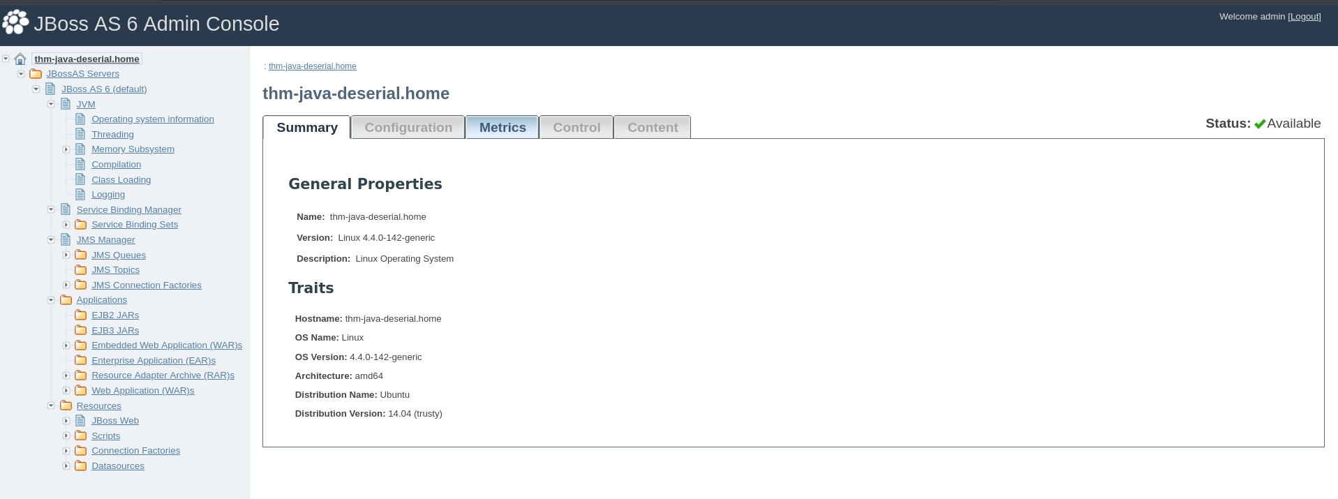Screen dimensions: 1338x499
Task: Click the JBoss logo icon in header
Action: click(x=15, y=22)
